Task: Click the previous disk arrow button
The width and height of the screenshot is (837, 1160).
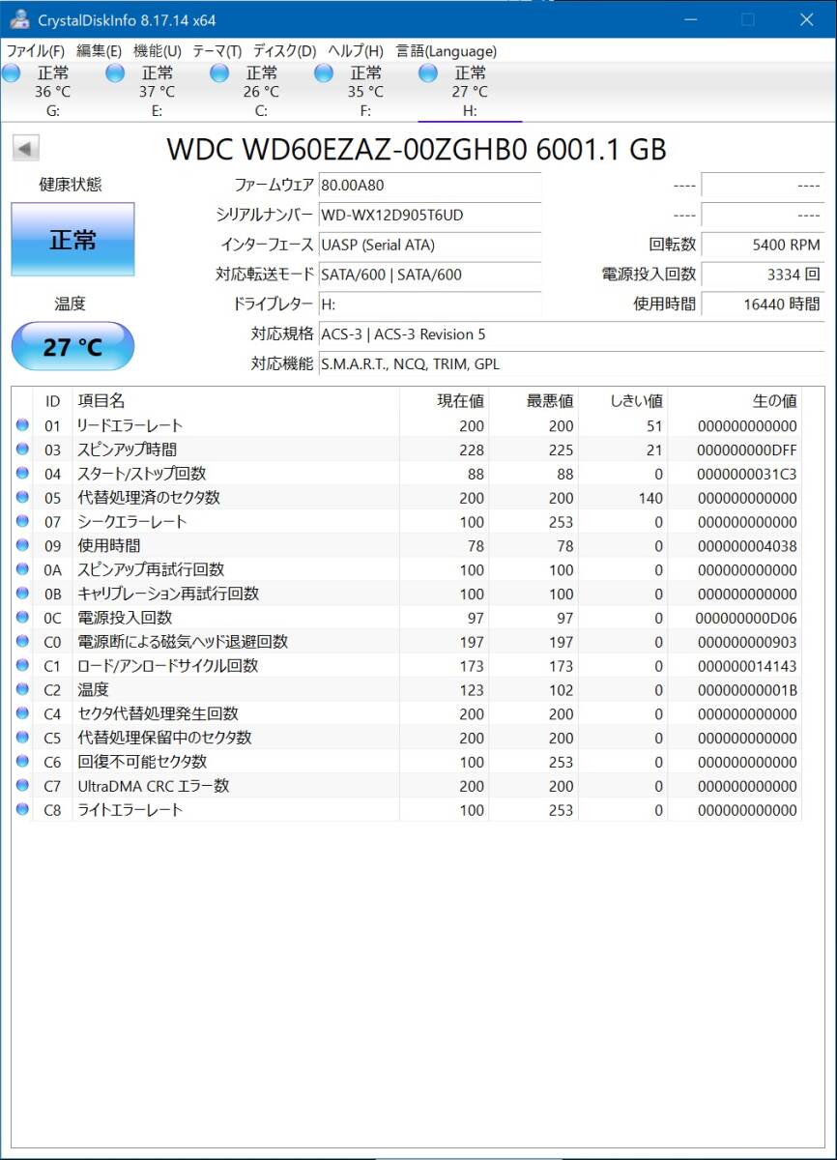Action: [25, 149]
